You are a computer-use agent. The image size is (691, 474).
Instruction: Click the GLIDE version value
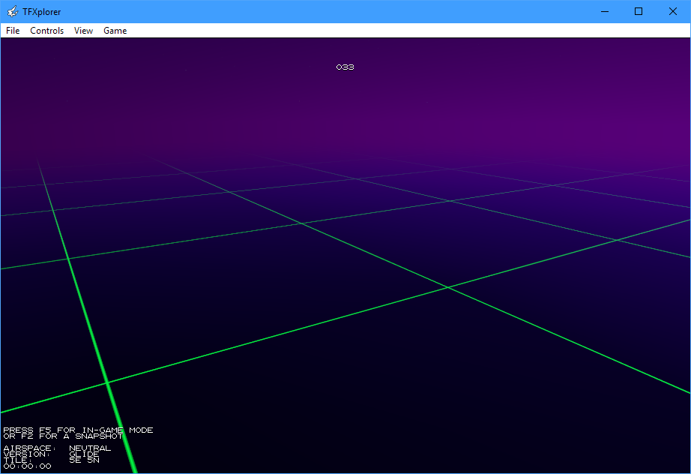click(84, 454)
